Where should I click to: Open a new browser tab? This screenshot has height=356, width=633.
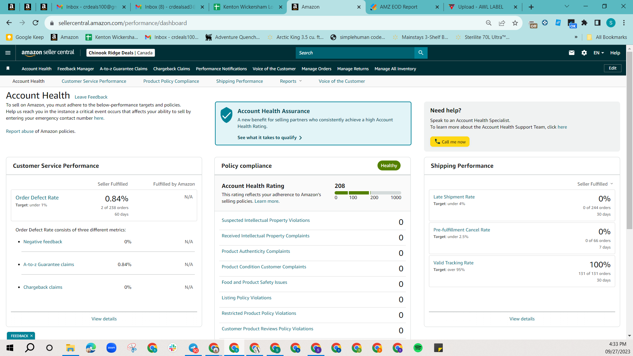tap(531, 7)
